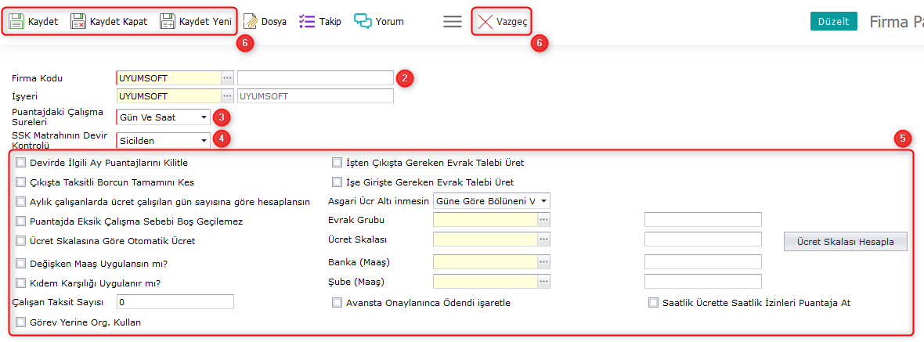
Task: Check Çıkışta Taksitli Borcun Tamamını Kes
Action: (x=21, y=182)
